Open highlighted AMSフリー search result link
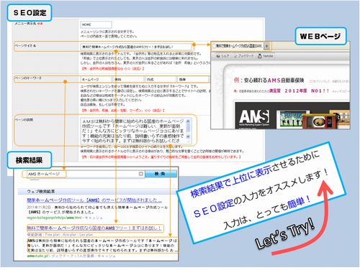Screen dimensions: 360x270 coord(94,228)
